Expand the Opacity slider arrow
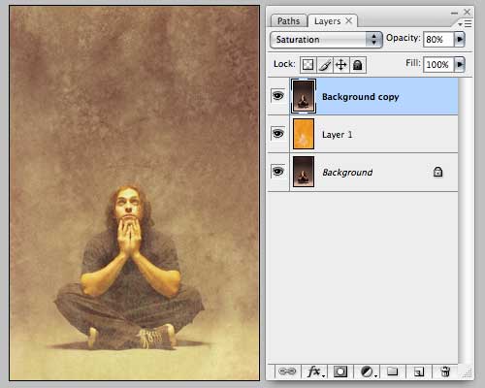485x388 pixels. [460, 40]
